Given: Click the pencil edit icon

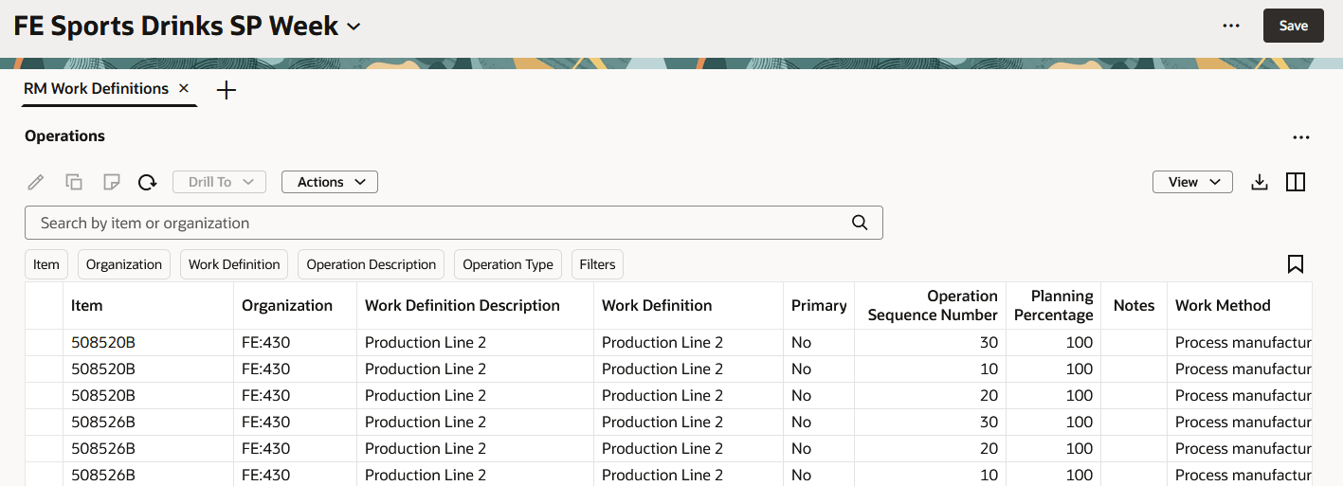Looking at the screenshot, I should [36, 182].
